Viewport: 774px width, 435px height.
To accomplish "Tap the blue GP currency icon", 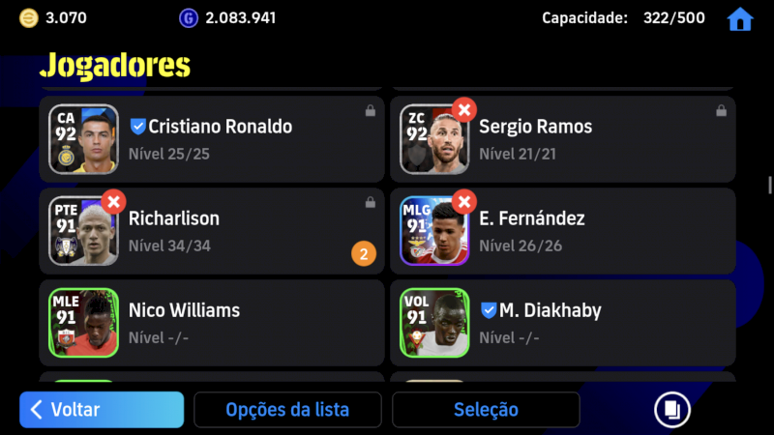I will 188,18.
